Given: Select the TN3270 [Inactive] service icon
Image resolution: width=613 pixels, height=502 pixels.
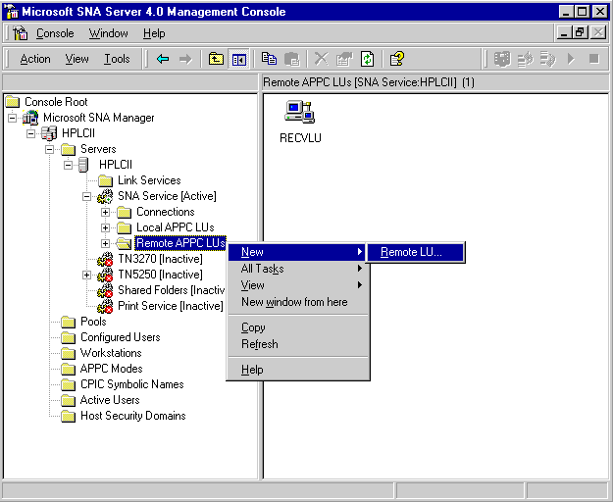Looking at the screenshot, I should [105, 259].
